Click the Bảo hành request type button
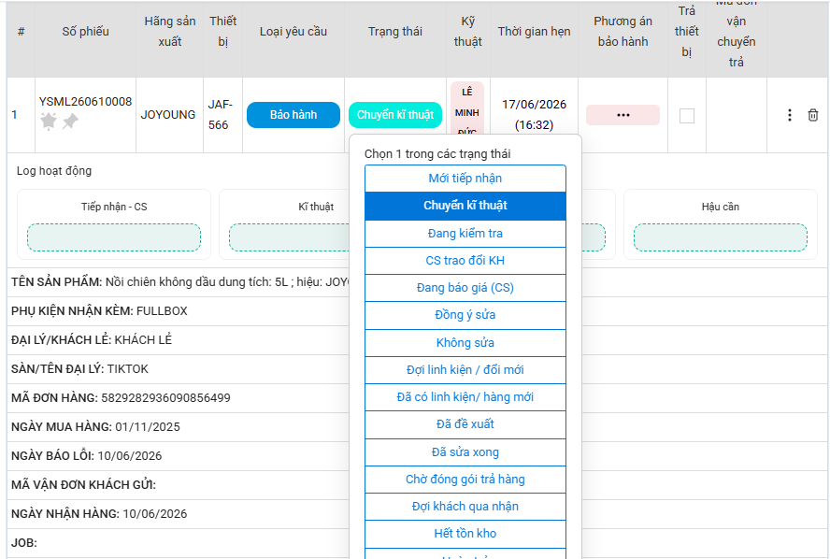This screenshot has height=559, width=830. 293,115
